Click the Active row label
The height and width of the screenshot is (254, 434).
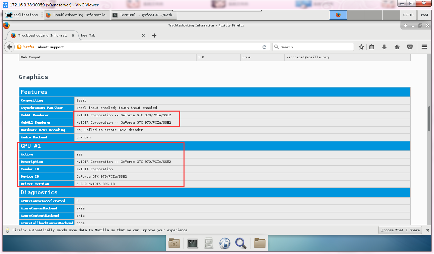47,154
